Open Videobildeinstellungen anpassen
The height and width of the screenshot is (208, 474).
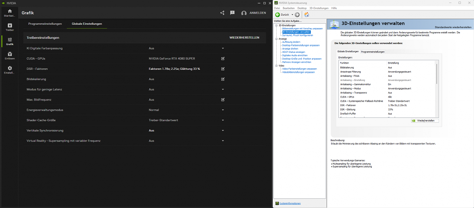tap(298, 72)
